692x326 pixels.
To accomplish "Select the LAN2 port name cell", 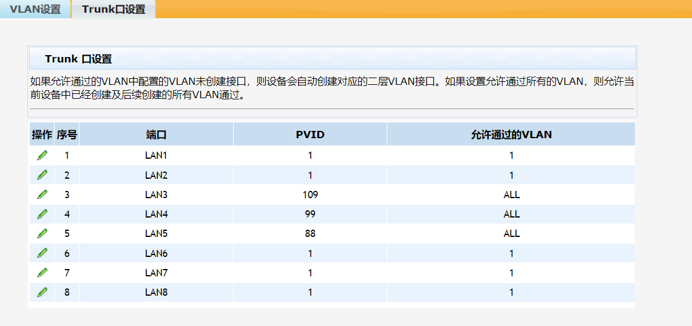I will click(156, 175).
